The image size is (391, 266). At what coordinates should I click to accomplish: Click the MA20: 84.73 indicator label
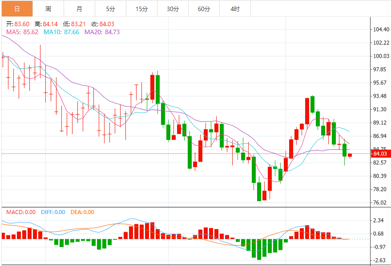coord(102,32)
